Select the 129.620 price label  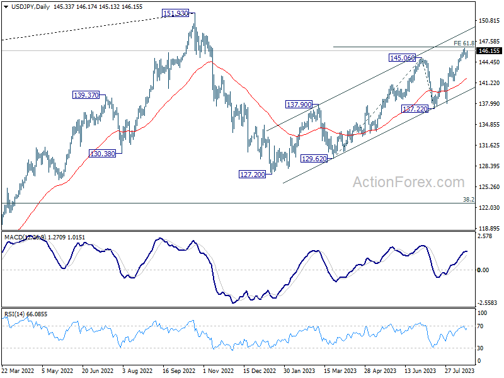314,159
